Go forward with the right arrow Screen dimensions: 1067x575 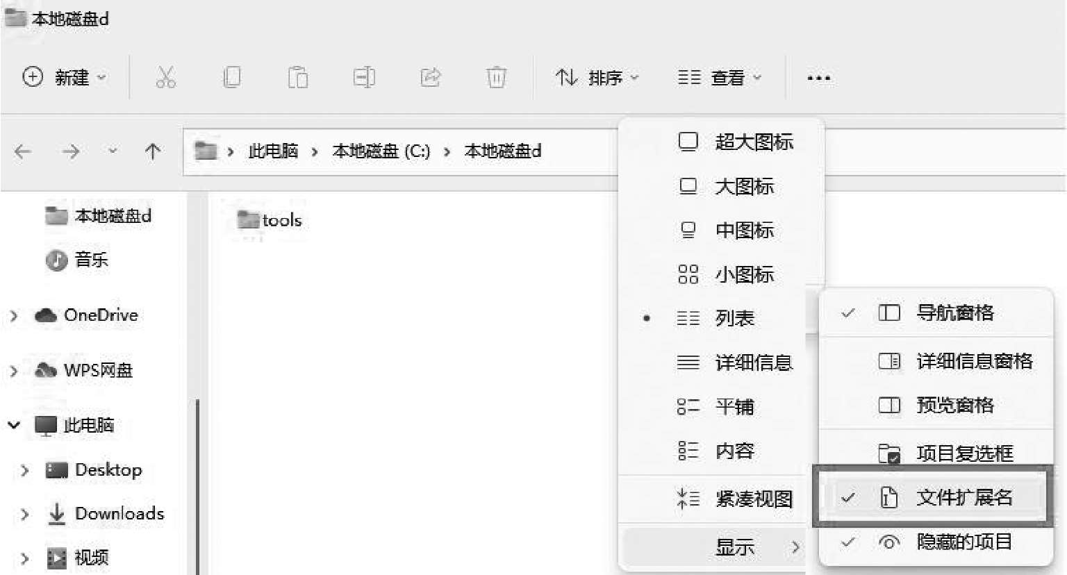point(71,151)
